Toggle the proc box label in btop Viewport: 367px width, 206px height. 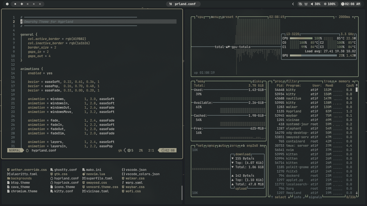tap(278, 81)
